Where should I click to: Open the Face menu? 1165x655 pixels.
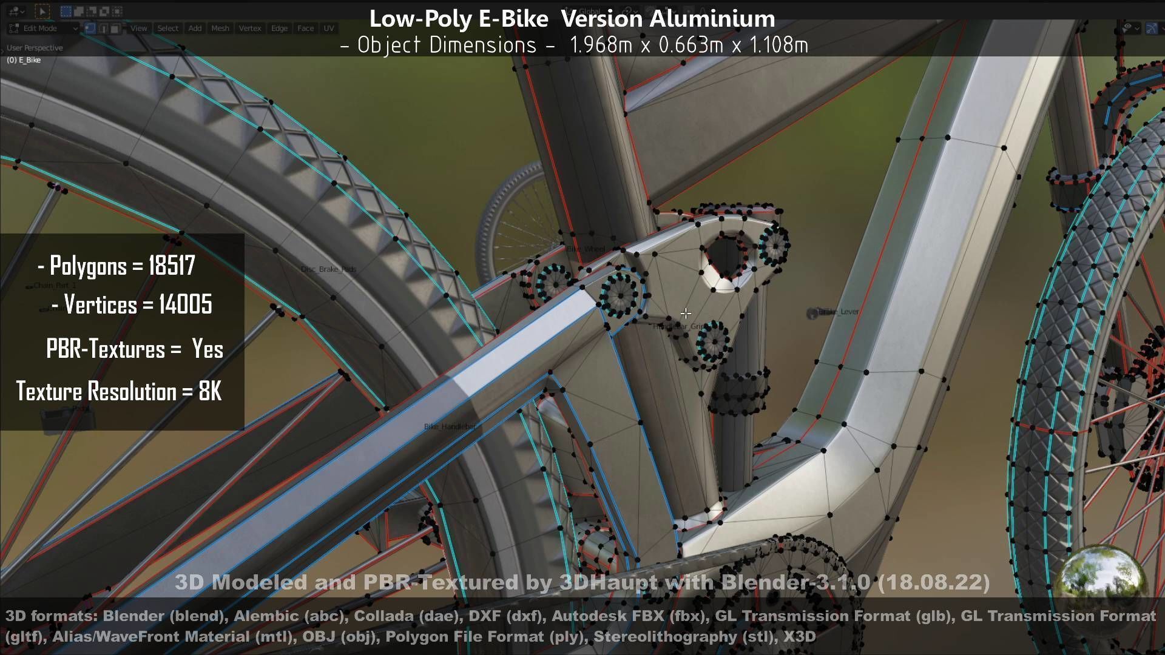click(x=306, y=29)
